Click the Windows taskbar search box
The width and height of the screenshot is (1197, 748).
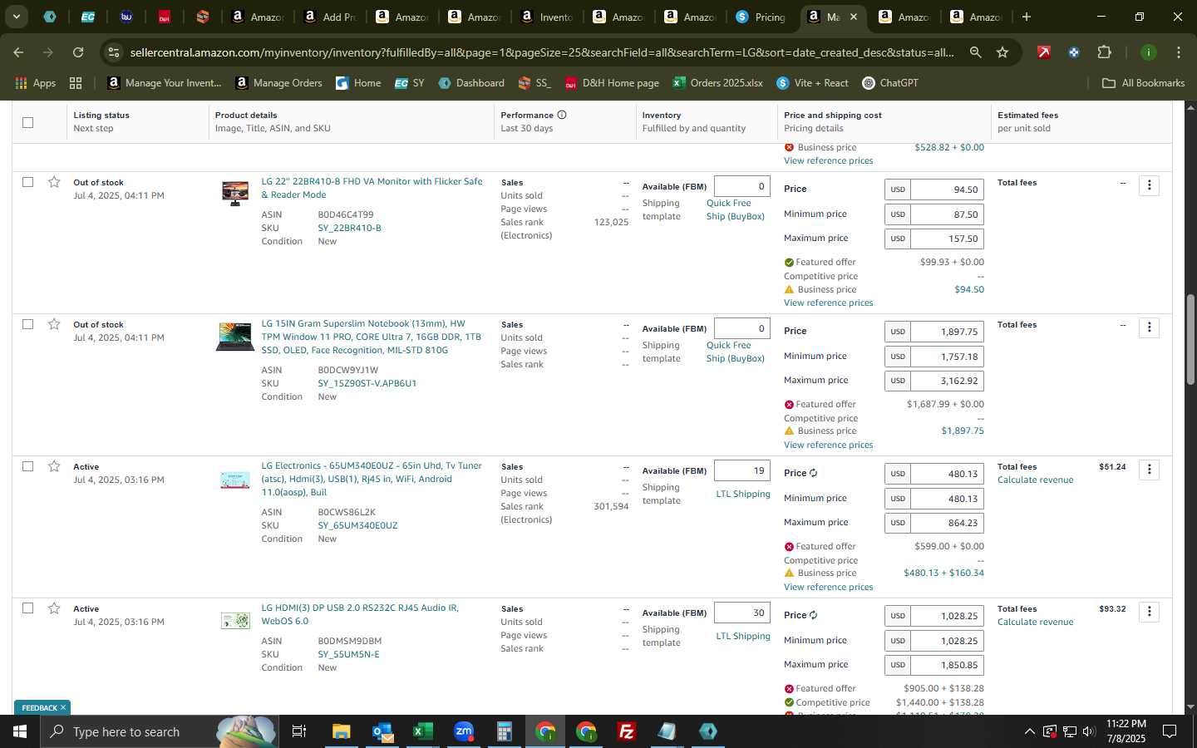click(158, 731)
